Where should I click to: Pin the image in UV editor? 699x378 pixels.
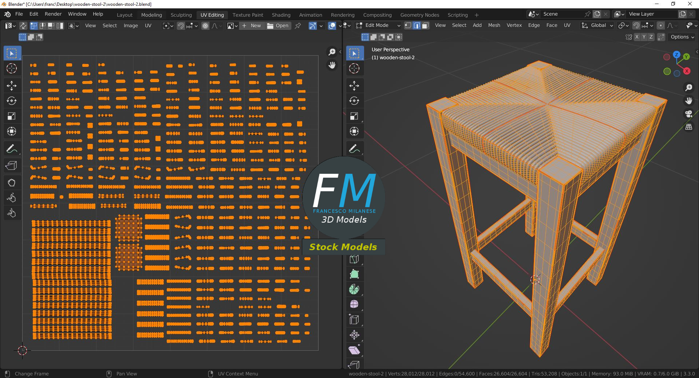tap(298, 26)
